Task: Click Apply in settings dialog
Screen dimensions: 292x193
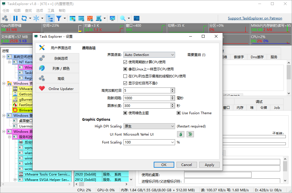Action: pyautogui.click(x=209, y=165)
